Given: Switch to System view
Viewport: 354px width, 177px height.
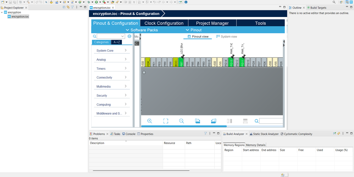Looking at the screenshot, I should (227, 36).
